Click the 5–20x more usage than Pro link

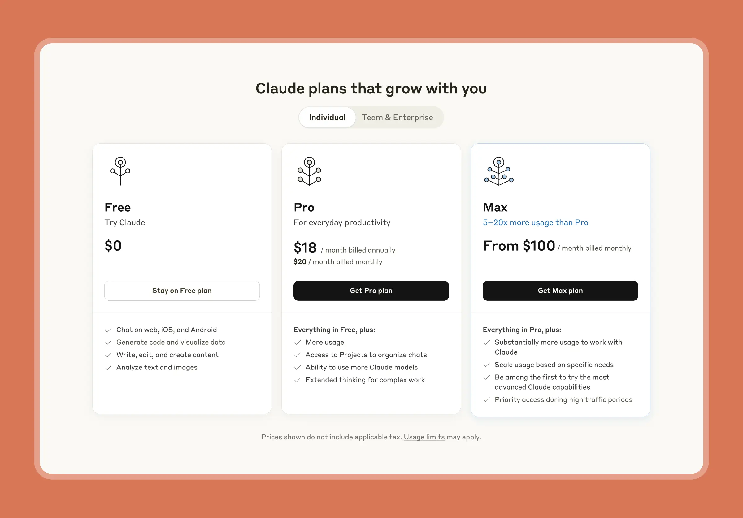[536, 222]
